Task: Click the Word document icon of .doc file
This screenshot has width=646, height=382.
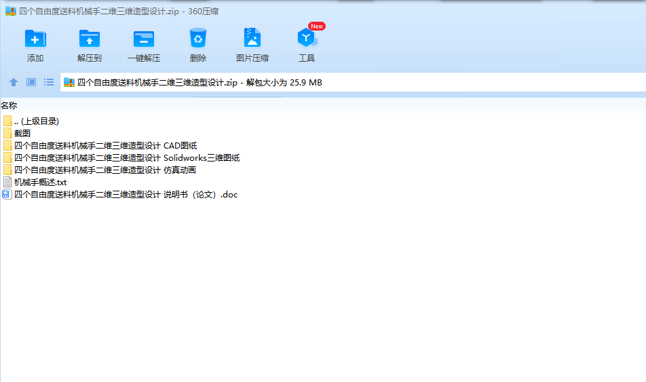Action: 7,195
